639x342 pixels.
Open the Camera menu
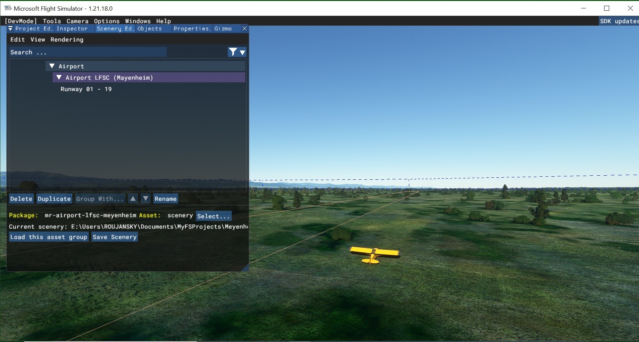(x=77, y=21)
